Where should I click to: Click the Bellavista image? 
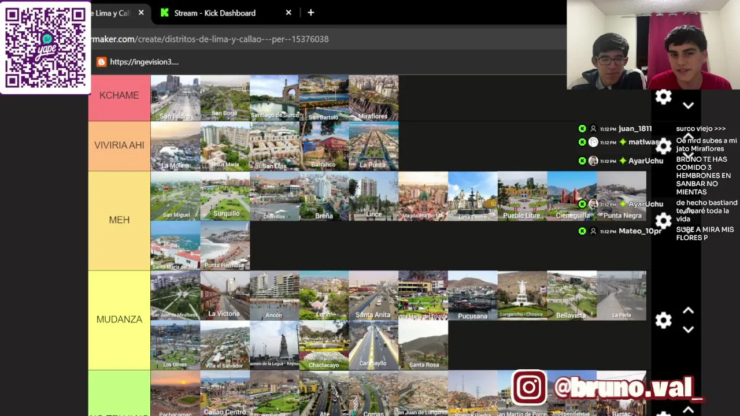(572, 295)
